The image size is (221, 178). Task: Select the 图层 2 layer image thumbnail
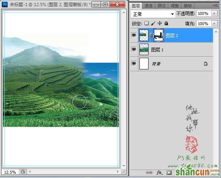coord(144,35)
